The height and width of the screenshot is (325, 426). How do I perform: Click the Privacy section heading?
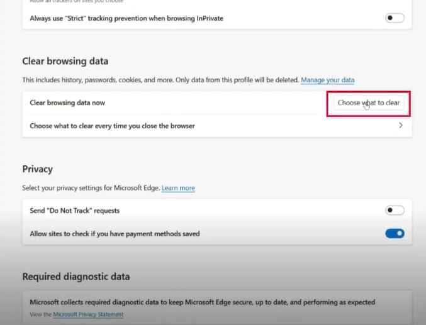pos(38,169)
